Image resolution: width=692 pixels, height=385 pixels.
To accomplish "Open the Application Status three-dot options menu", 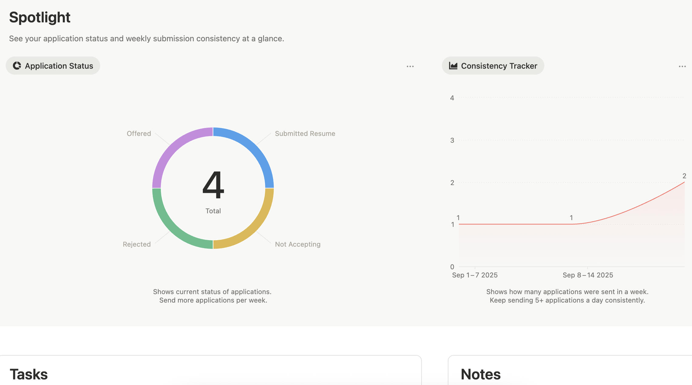I will pyautogui.click(x=410, y=66).
